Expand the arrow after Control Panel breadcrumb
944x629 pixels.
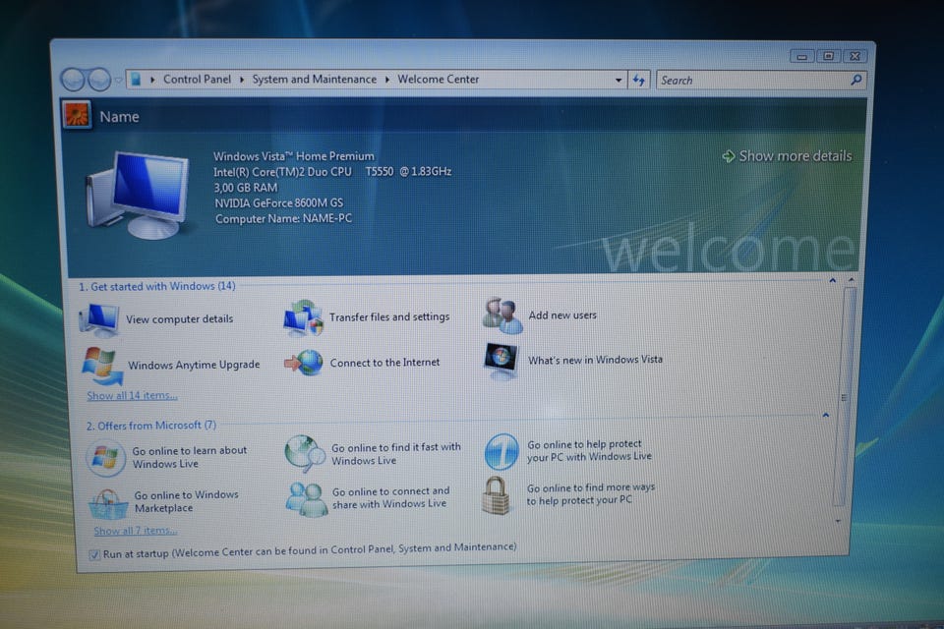pyautogui.click(x=242, y=80)
